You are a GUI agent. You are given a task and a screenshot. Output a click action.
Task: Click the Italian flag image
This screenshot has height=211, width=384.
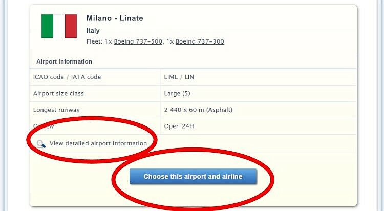click(x=59, y=26)
